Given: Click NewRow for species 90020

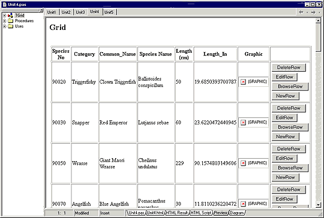Looking at the screenshot, I should tap(286, 96).
